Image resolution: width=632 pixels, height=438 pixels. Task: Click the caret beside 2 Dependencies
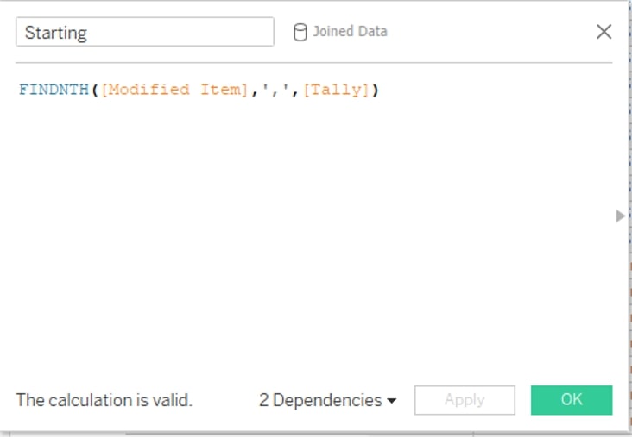391,401
